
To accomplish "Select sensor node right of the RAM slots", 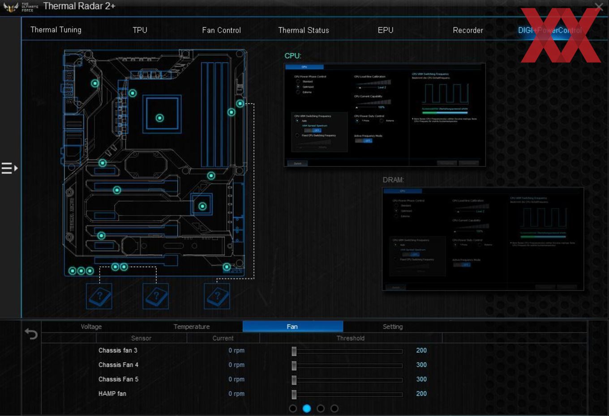I will tap(232, 112).
